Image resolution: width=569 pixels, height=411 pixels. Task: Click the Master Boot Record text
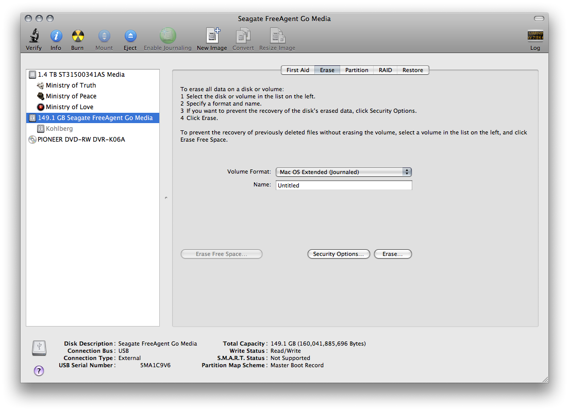coord(297,365)
